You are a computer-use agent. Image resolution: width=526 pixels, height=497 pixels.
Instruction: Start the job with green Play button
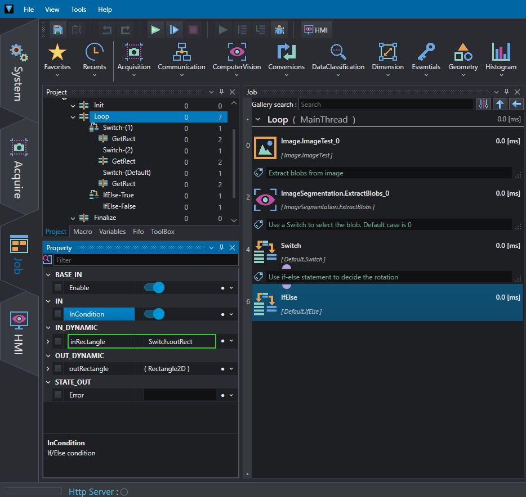click(x=155, y=30)
